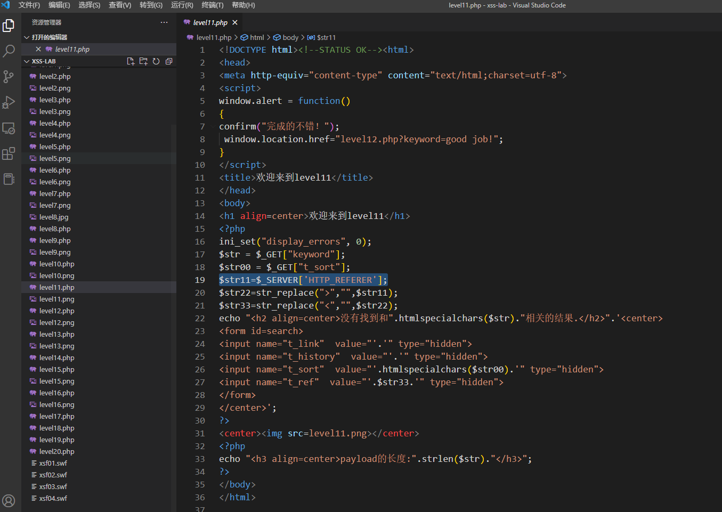This screenshot has height=512, width=722.
Task: Open the Remote Explorer view
Action: [9, 128]
